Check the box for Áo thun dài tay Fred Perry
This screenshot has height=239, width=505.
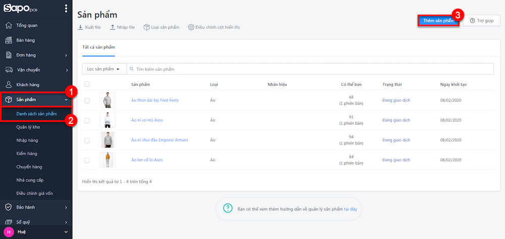click(87, 101)
